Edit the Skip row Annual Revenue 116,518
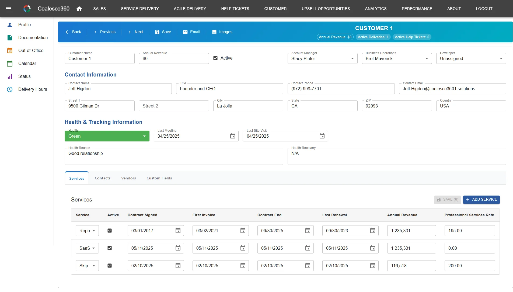Screen dimensions: 513x292 411,266
